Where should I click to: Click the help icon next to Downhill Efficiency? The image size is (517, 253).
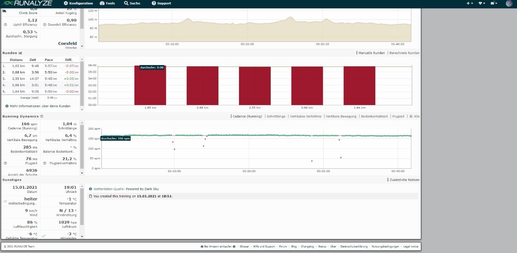(45, 25)
